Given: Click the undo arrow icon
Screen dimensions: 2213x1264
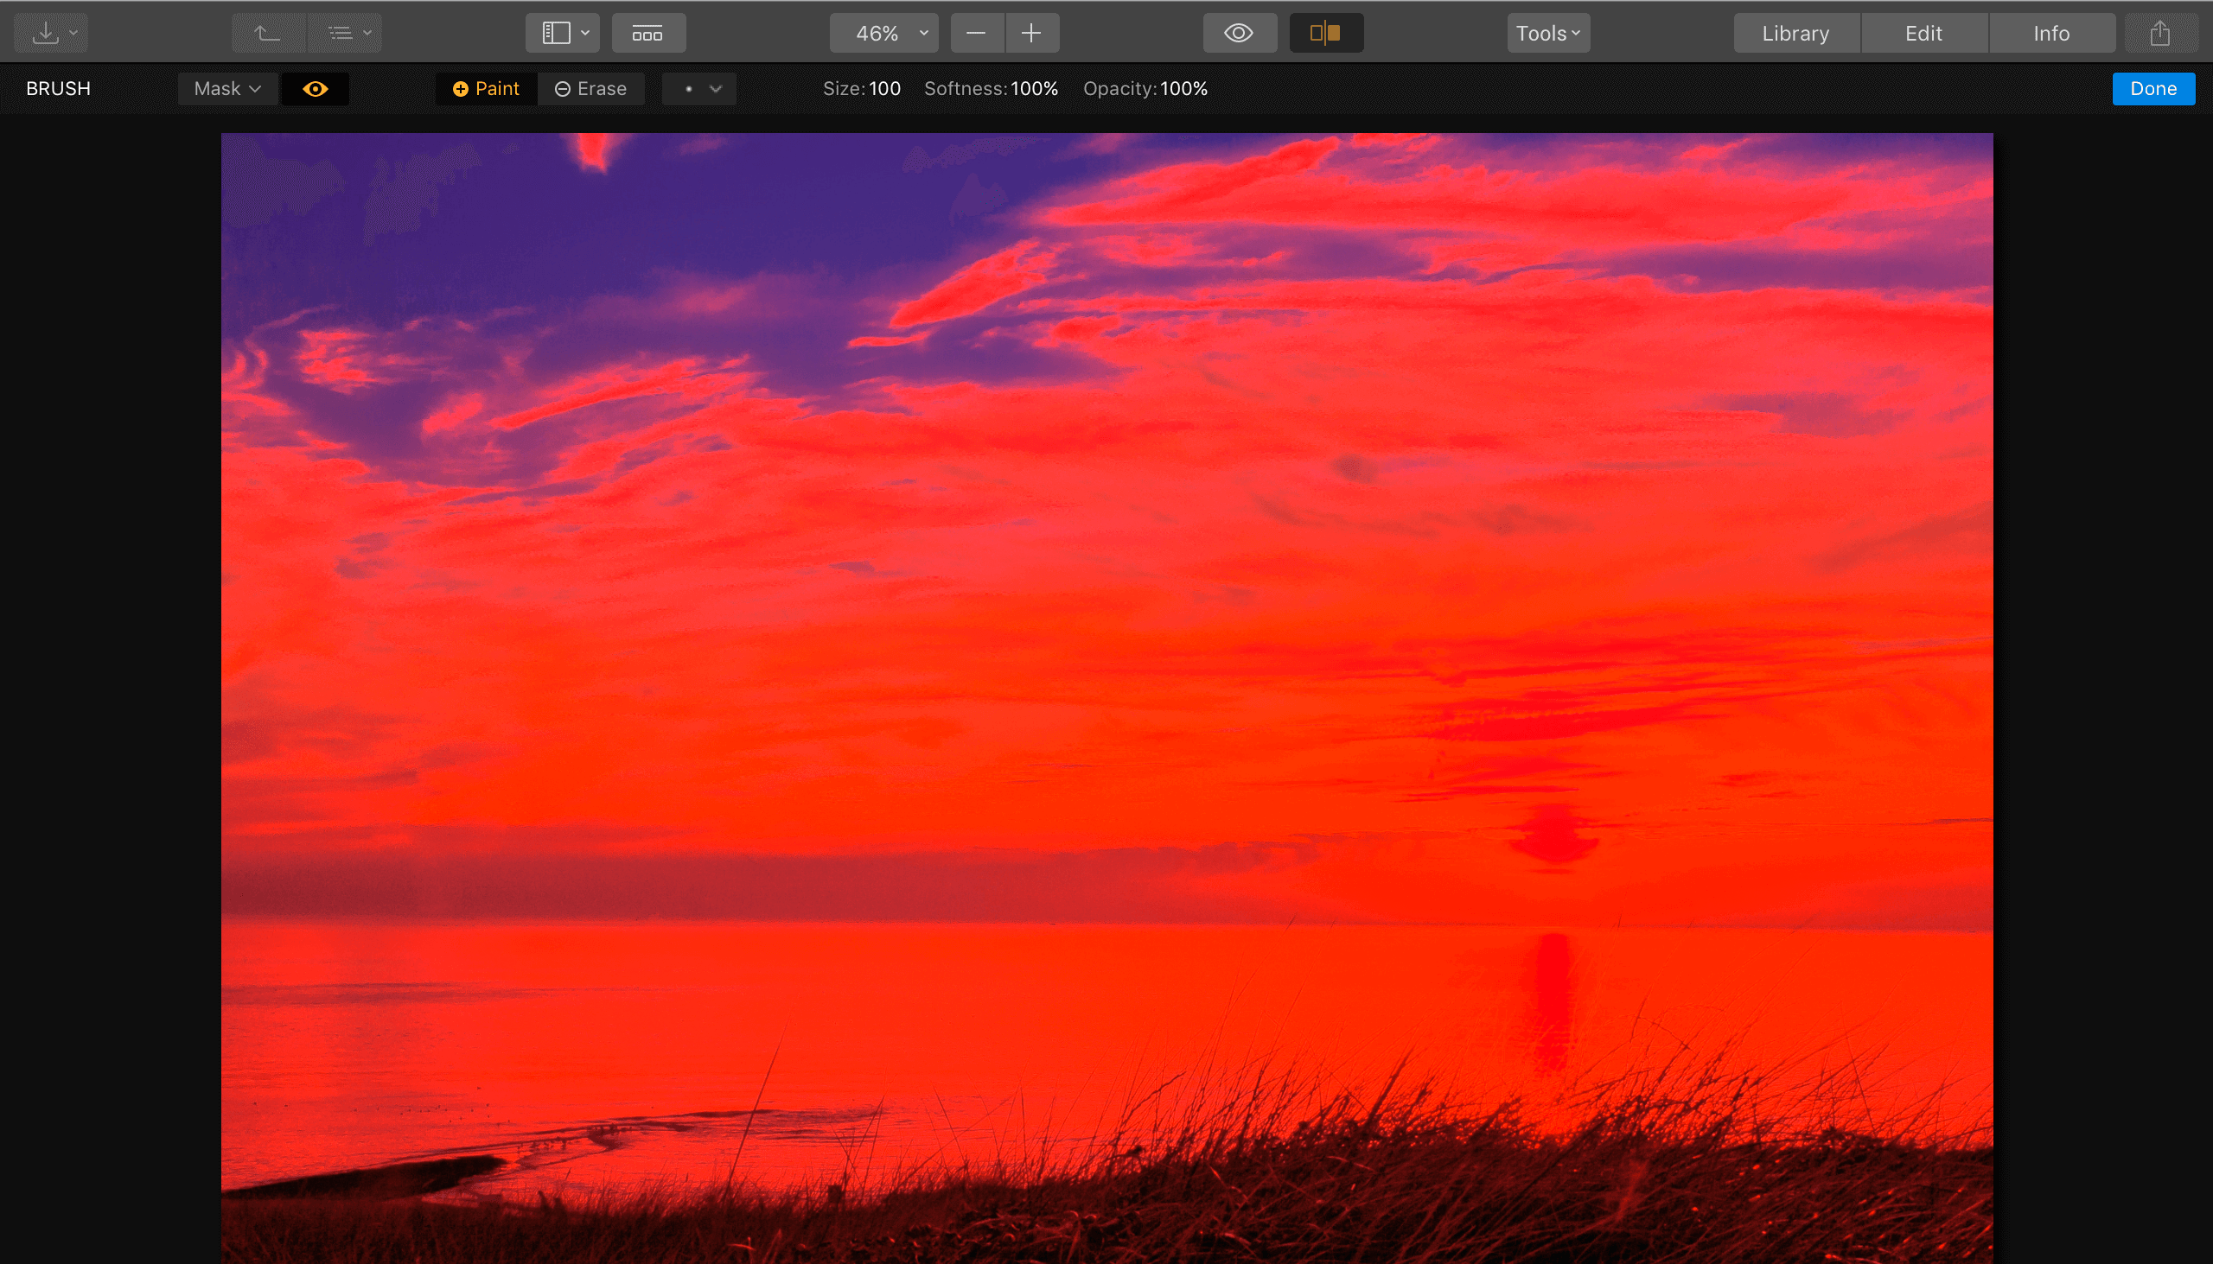Looking at the screenshot, I should [267, 32].
